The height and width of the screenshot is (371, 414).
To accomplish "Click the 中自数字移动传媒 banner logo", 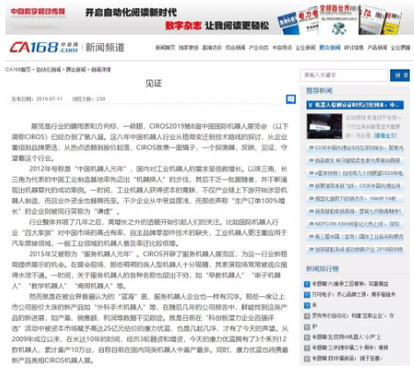I will (38, 12).
